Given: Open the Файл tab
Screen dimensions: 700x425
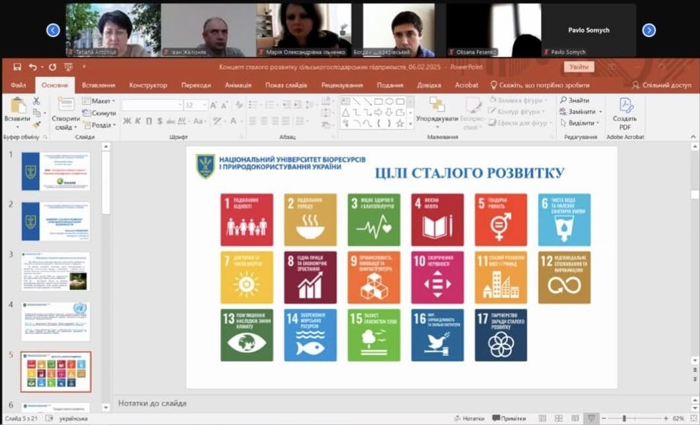Looking at the screenshot, I should [19, 85].
